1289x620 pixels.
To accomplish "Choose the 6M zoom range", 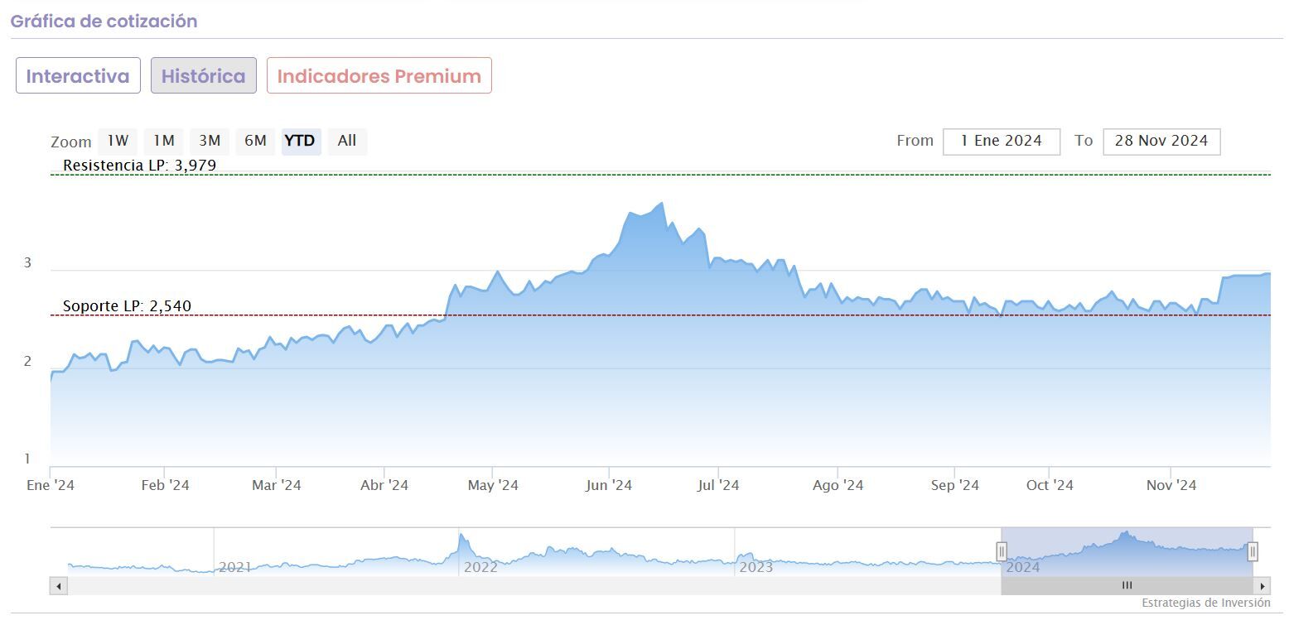I will [255, 141].
